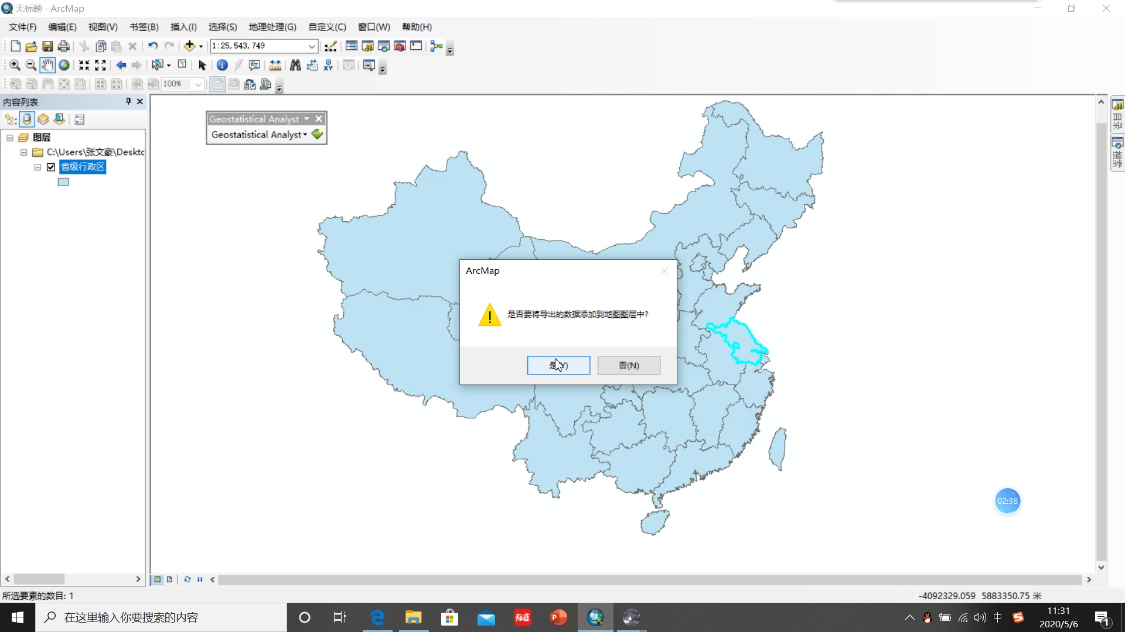
Task: Open the ArcToolbox icon
Action: 400,46
